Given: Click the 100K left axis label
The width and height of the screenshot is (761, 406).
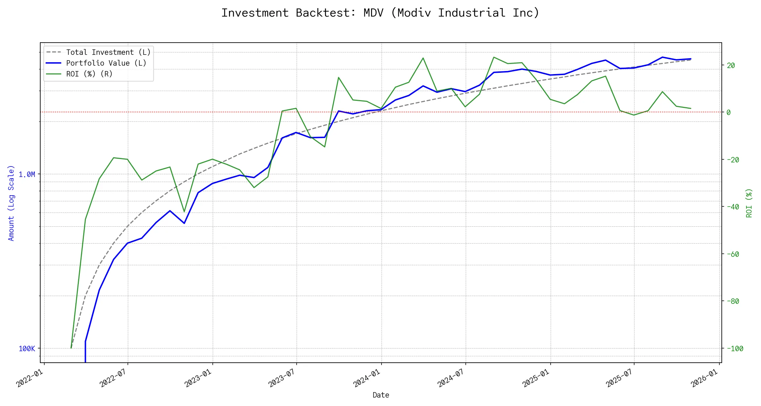Looking at the screenshot, I should 27,349.
